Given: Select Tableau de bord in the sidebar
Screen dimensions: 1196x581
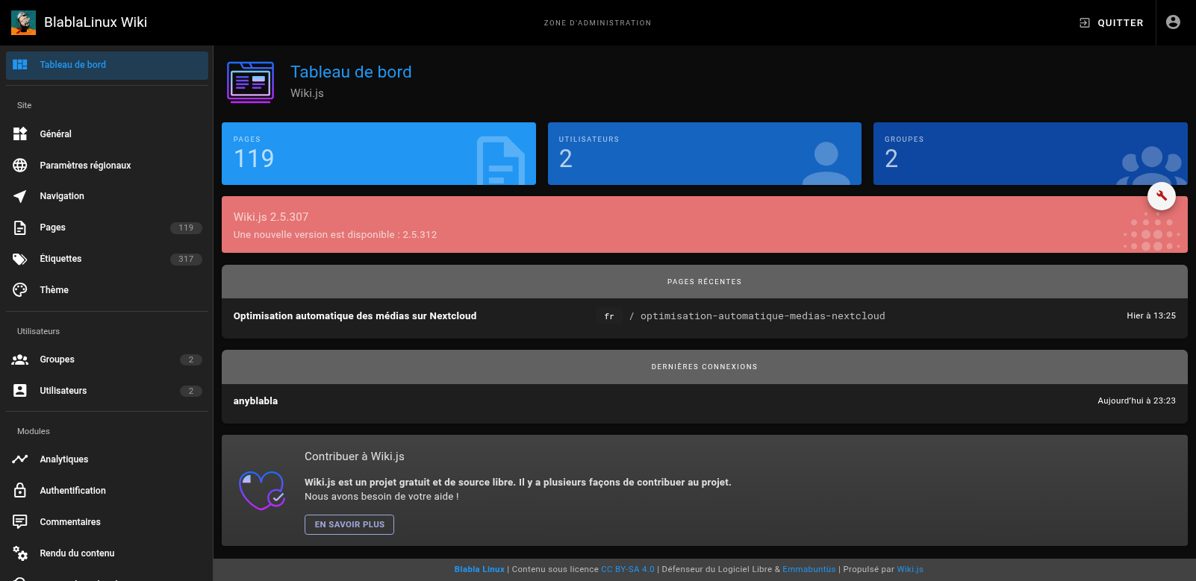Looking at the screenshot, I should coord(72,65).
